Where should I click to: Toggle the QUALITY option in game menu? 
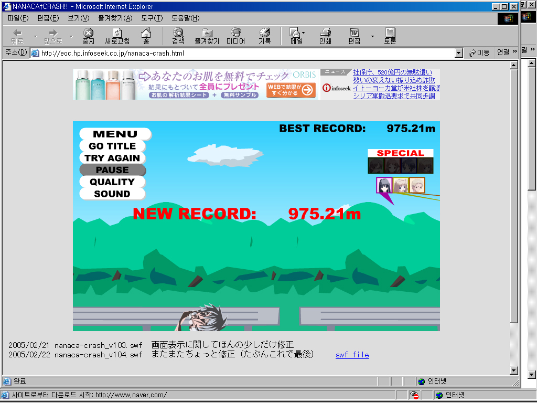(x=112, y=182)
